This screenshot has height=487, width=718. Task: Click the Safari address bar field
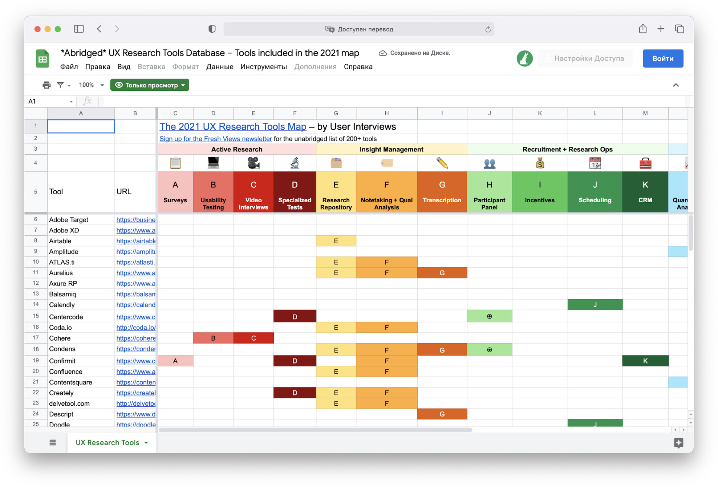[x=358, y=29]
